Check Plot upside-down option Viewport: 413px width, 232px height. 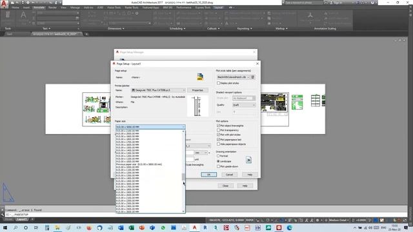pos(218,166)
